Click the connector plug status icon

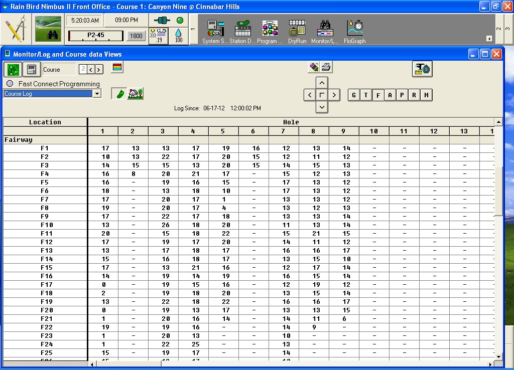pyautogui.click(x=162, y=20)
